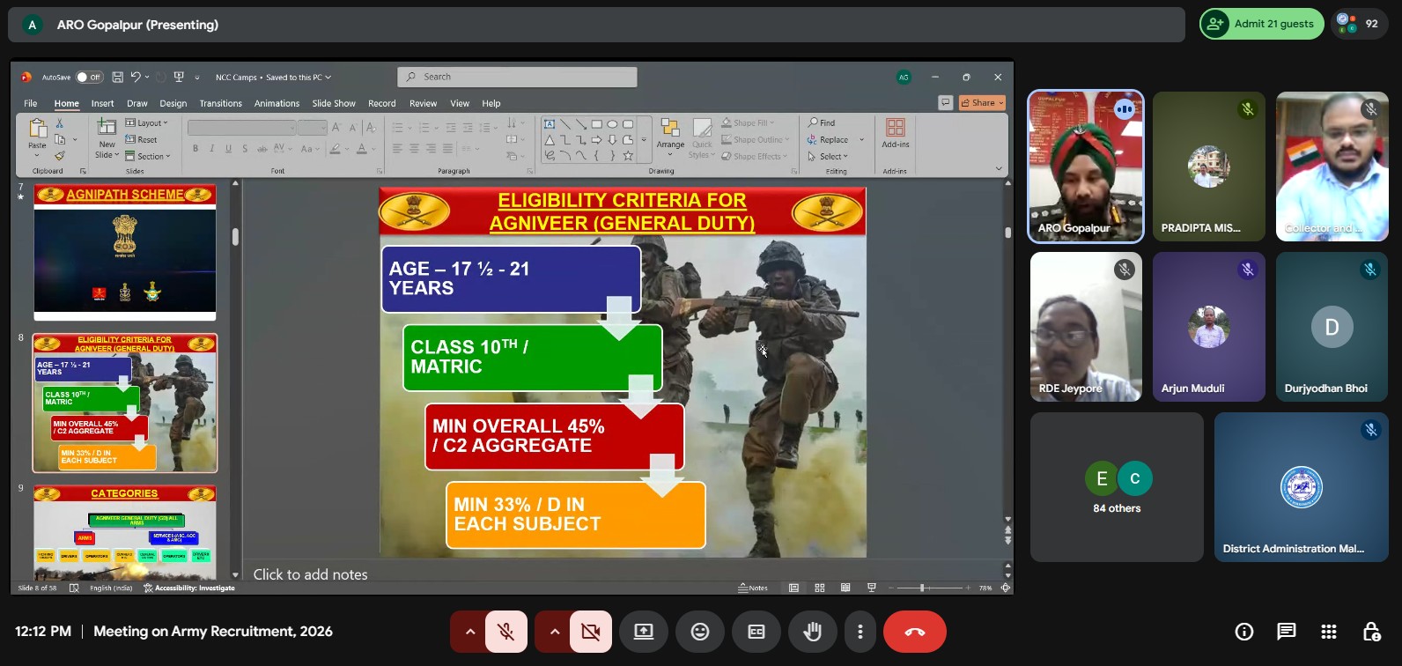Open the Transitions ribbon tab

220,103
